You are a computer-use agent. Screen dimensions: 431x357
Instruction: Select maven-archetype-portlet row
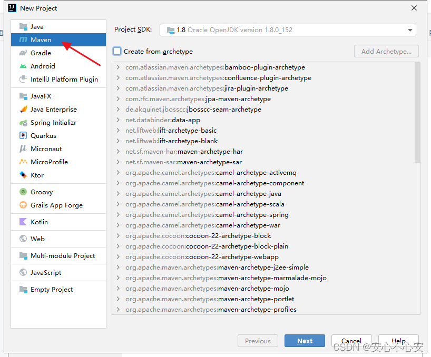pyautogui.click(x=263, y=299)
